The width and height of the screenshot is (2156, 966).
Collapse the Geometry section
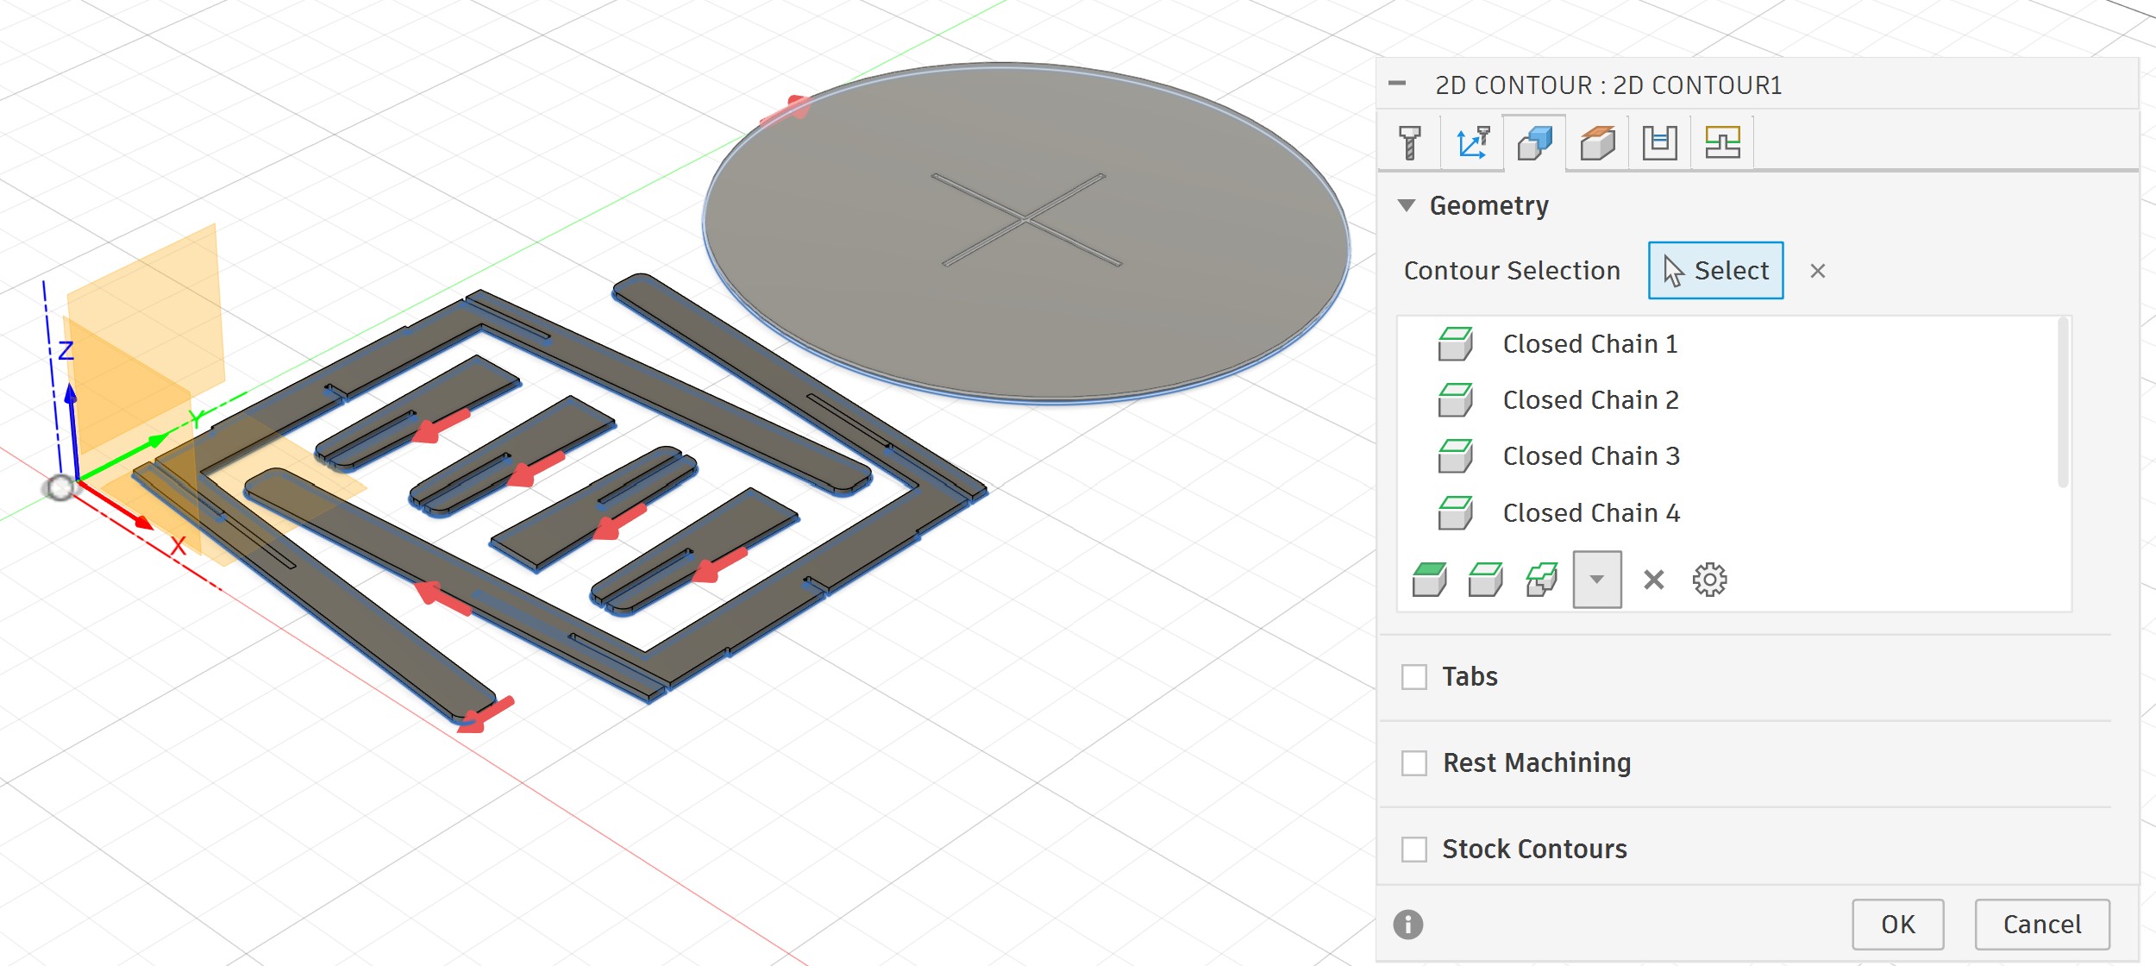[1407, 205]
